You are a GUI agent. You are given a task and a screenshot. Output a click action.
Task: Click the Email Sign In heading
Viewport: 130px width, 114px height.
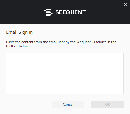click(x=19, y=32)
